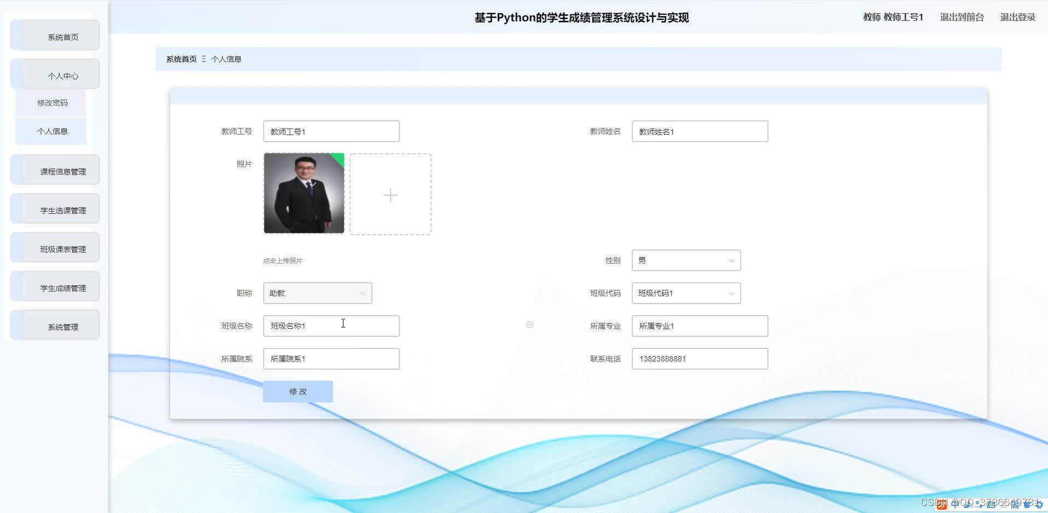Viewport: 1048px width, 513px height.
Task: Focus the 教师工号 input field
Action: (331, 131)
